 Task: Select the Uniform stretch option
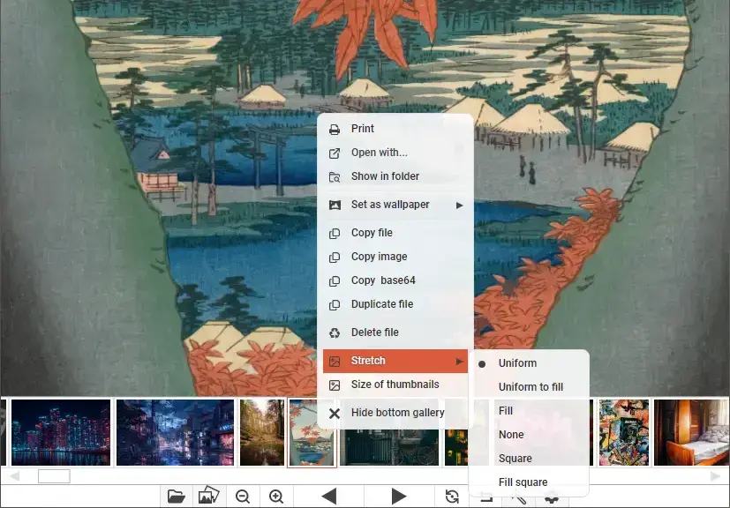coord(517,363)
